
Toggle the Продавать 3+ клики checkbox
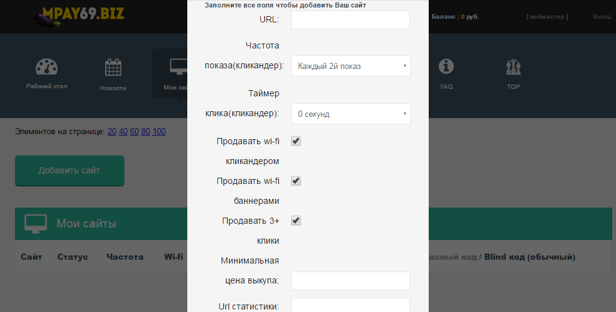tap(296, 221)
